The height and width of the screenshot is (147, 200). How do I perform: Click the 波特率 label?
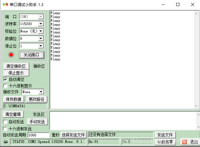coord(11,24)
